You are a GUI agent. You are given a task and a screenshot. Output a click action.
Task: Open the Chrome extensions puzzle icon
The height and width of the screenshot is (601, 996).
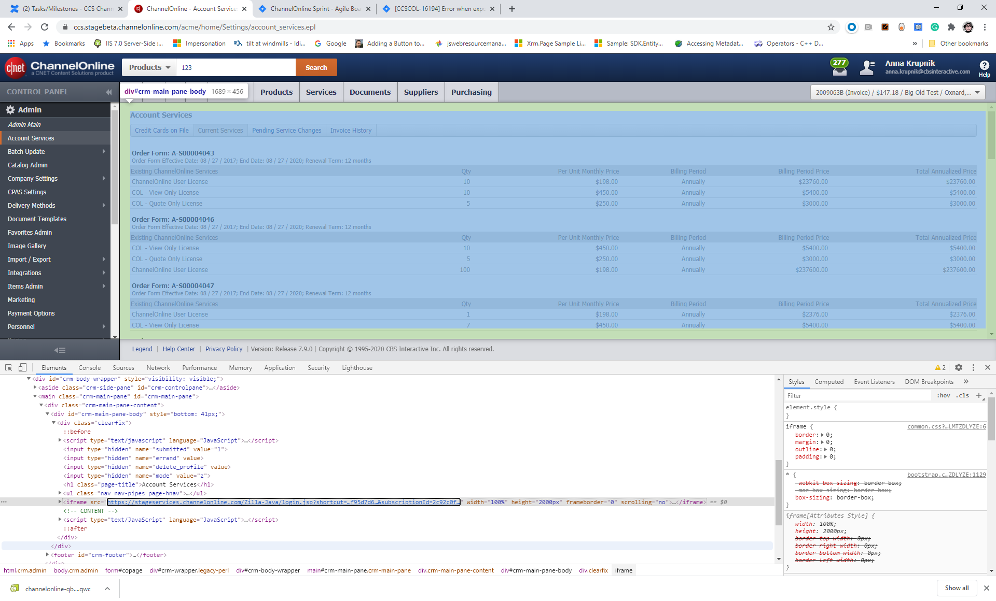951,27
